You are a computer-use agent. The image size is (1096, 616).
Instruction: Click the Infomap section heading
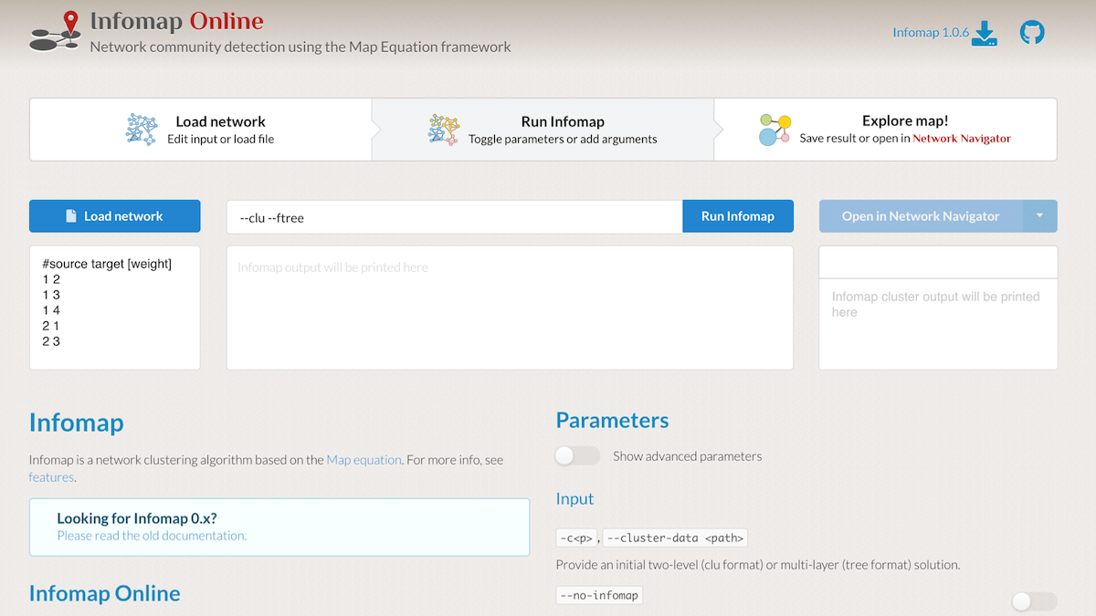click(x=76, y=423)
